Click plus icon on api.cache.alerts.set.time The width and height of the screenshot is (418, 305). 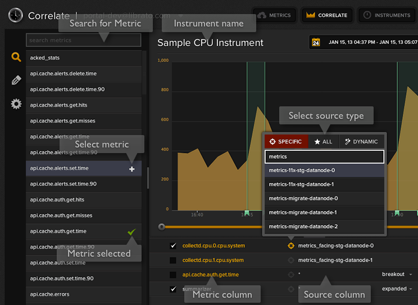tap(131, 169)
